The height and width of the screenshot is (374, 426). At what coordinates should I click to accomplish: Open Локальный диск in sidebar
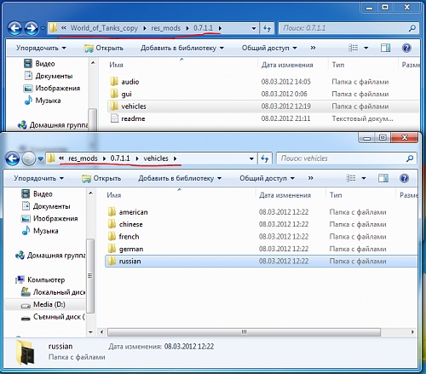[x=53, y=292]
